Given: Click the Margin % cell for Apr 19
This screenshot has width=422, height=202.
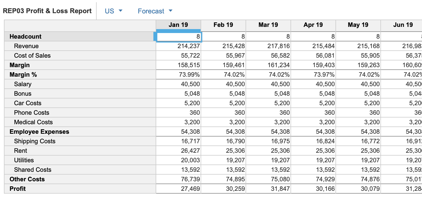Looking at the screenshot, I should (314, 75).
